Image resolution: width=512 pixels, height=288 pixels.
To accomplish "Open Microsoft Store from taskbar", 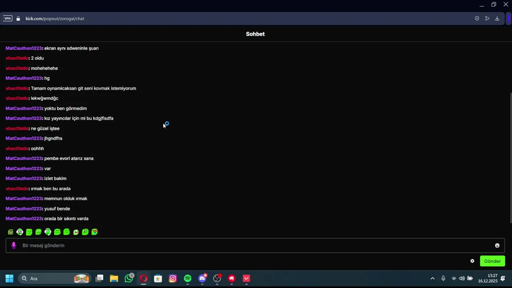I will tap(158, 278).
